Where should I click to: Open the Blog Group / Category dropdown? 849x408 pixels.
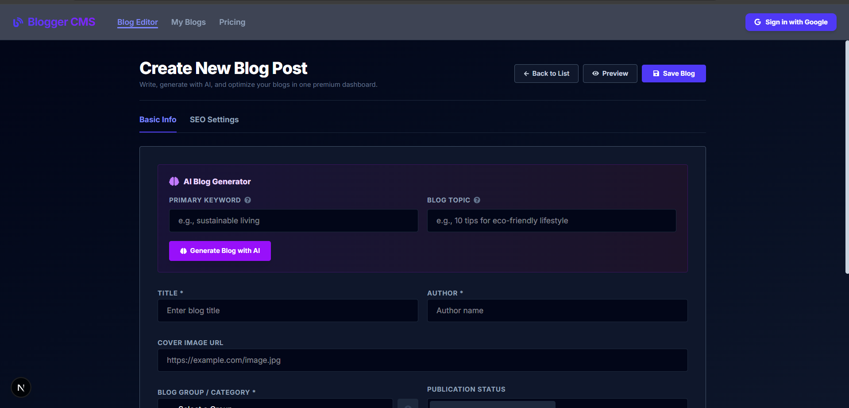(275, 404)
